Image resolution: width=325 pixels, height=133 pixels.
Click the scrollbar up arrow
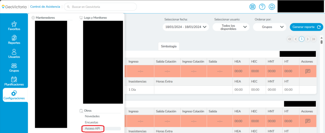[322, 38]
